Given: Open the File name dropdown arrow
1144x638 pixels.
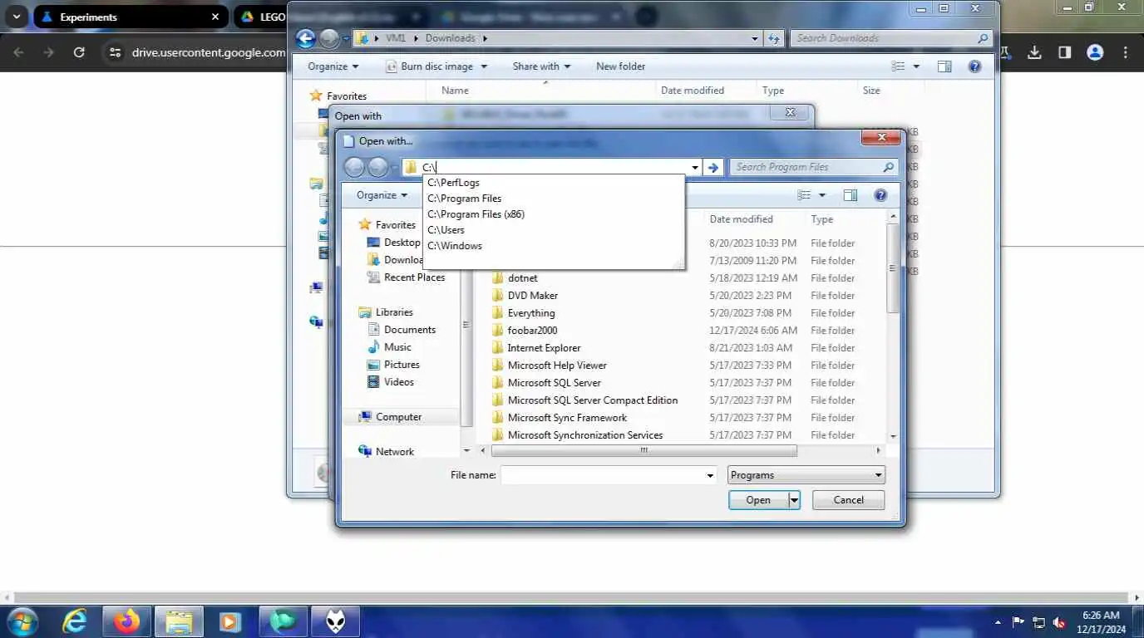Looking at the screenshot, I should pos(710,475).
